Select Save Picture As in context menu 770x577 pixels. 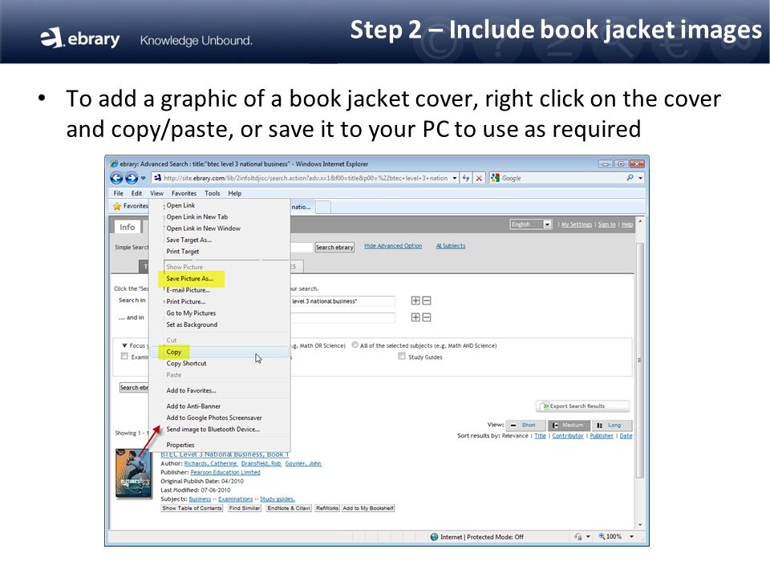[x=189, y=279]
